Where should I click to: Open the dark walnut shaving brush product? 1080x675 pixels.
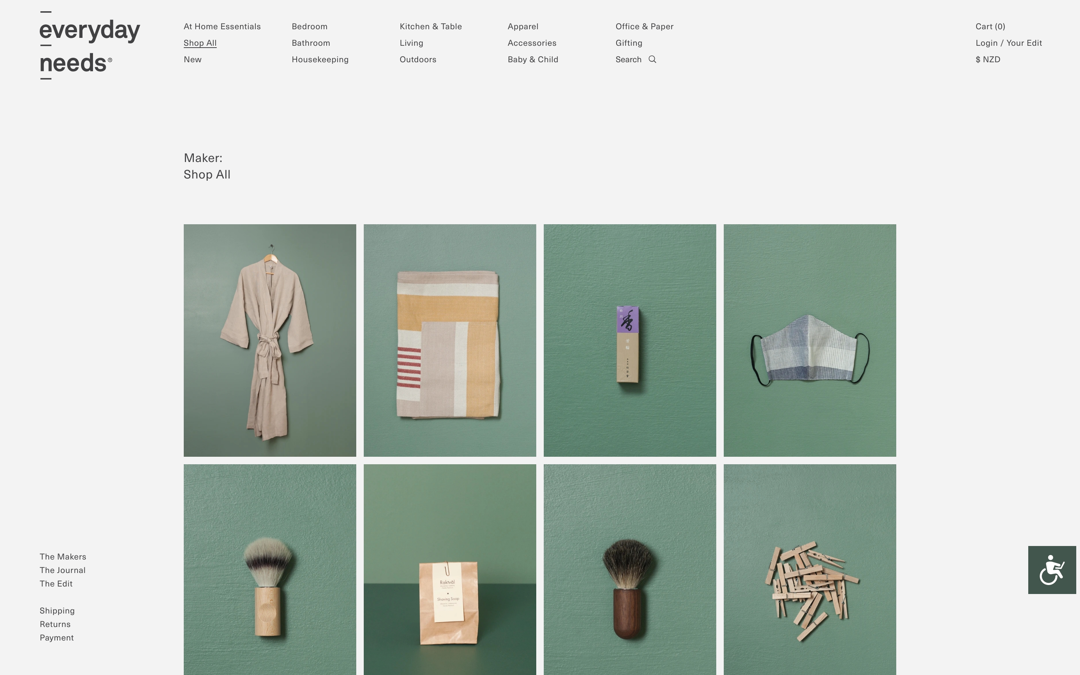629,580
